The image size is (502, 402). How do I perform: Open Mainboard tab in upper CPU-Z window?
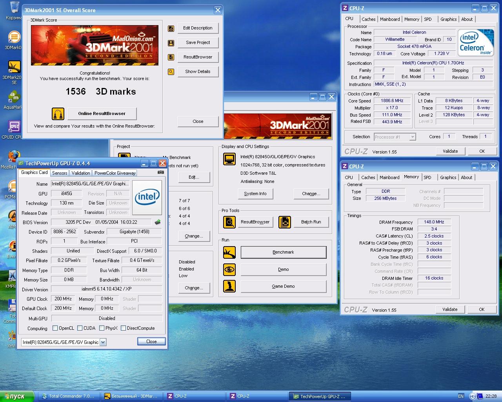coord(390,19)
